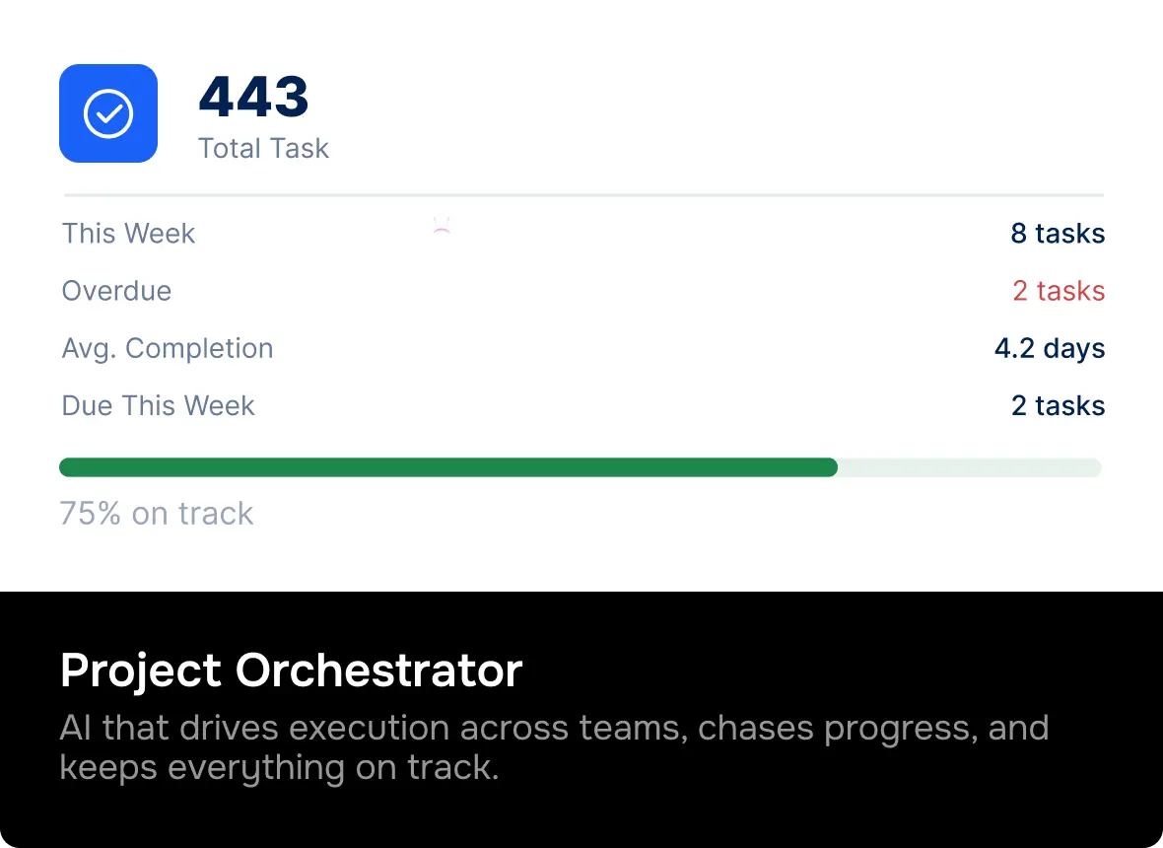This screenshot has height=848, width=1163.
Task: Click the right end of the green progress fill
Action: click(831, 467)
